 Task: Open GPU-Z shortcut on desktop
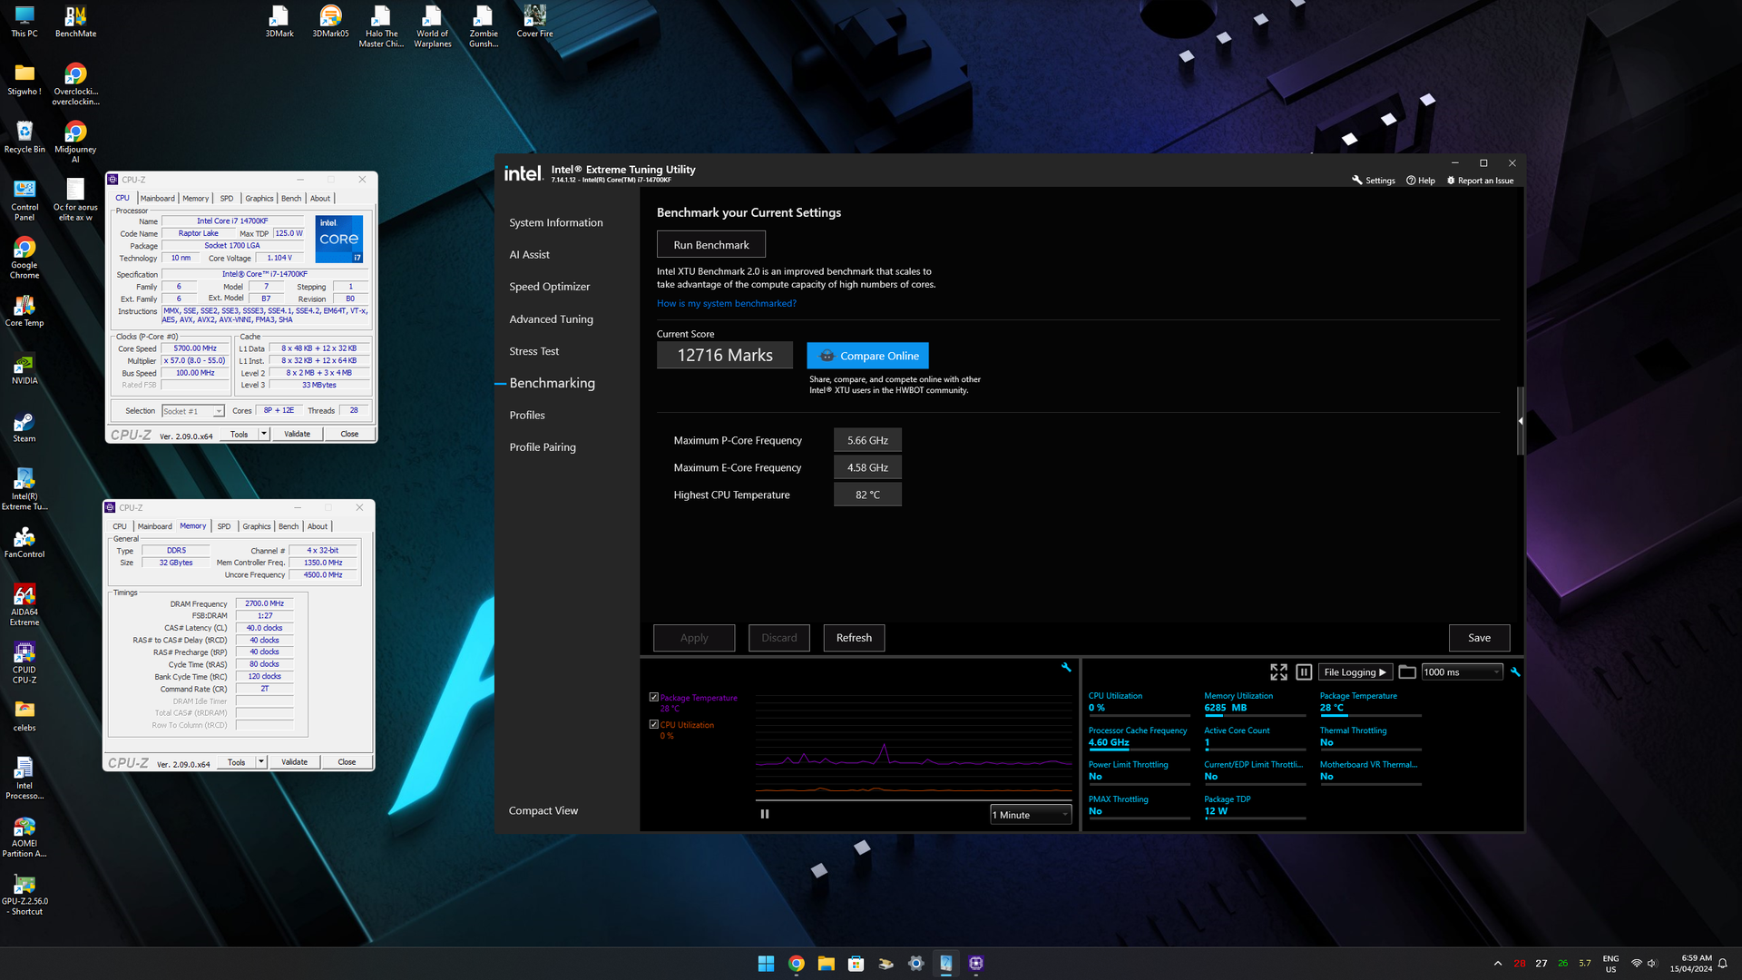[24, 895]
